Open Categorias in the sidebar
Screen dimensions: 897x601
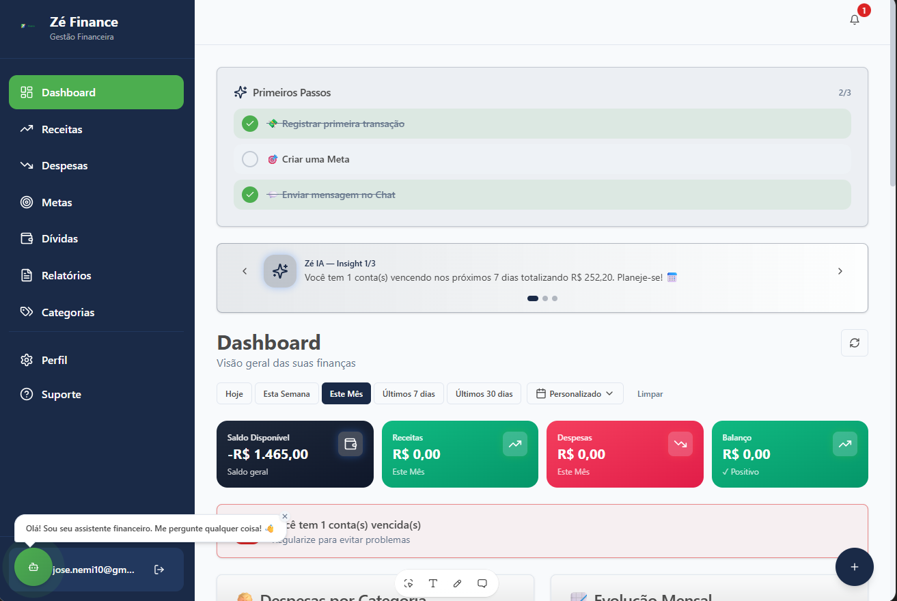coord(96,312)
